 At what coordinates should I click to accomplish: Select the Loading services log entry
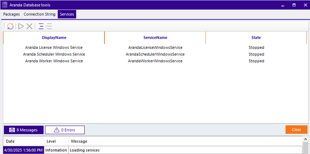point(85,150)
